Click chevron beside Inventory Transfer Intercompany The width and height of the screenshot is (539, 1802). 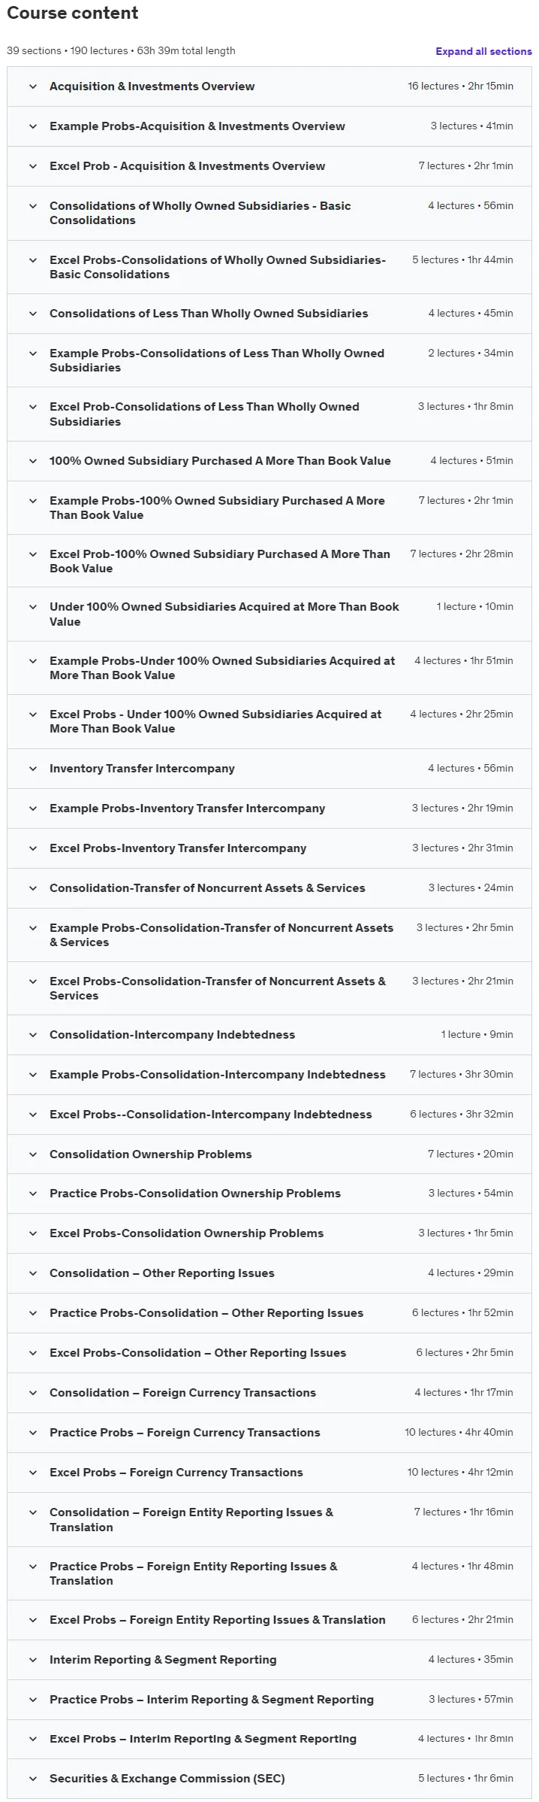click(x=33, y=769)
